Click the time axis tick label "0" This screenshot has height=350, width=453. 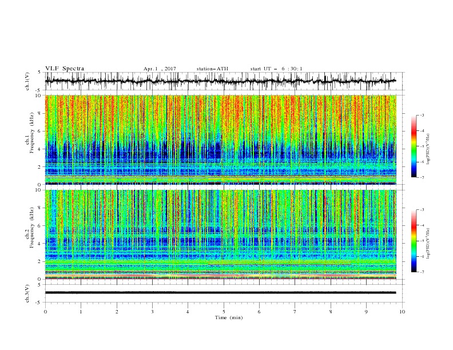pos(45,312)
